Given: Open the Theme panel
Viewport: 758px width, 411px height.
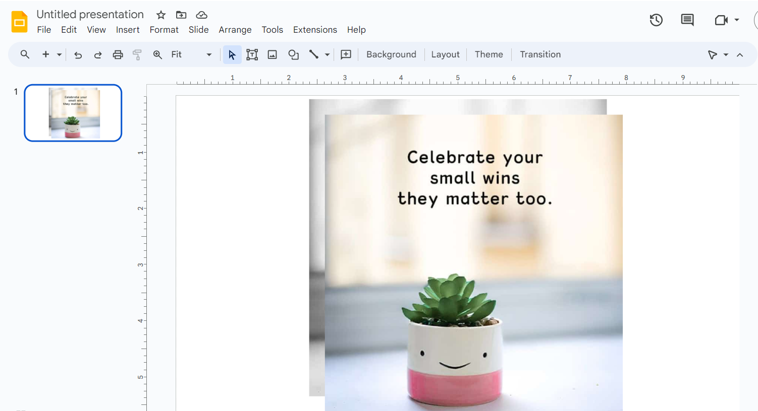Looking at the screenshot, I should (x=489, y=54).
